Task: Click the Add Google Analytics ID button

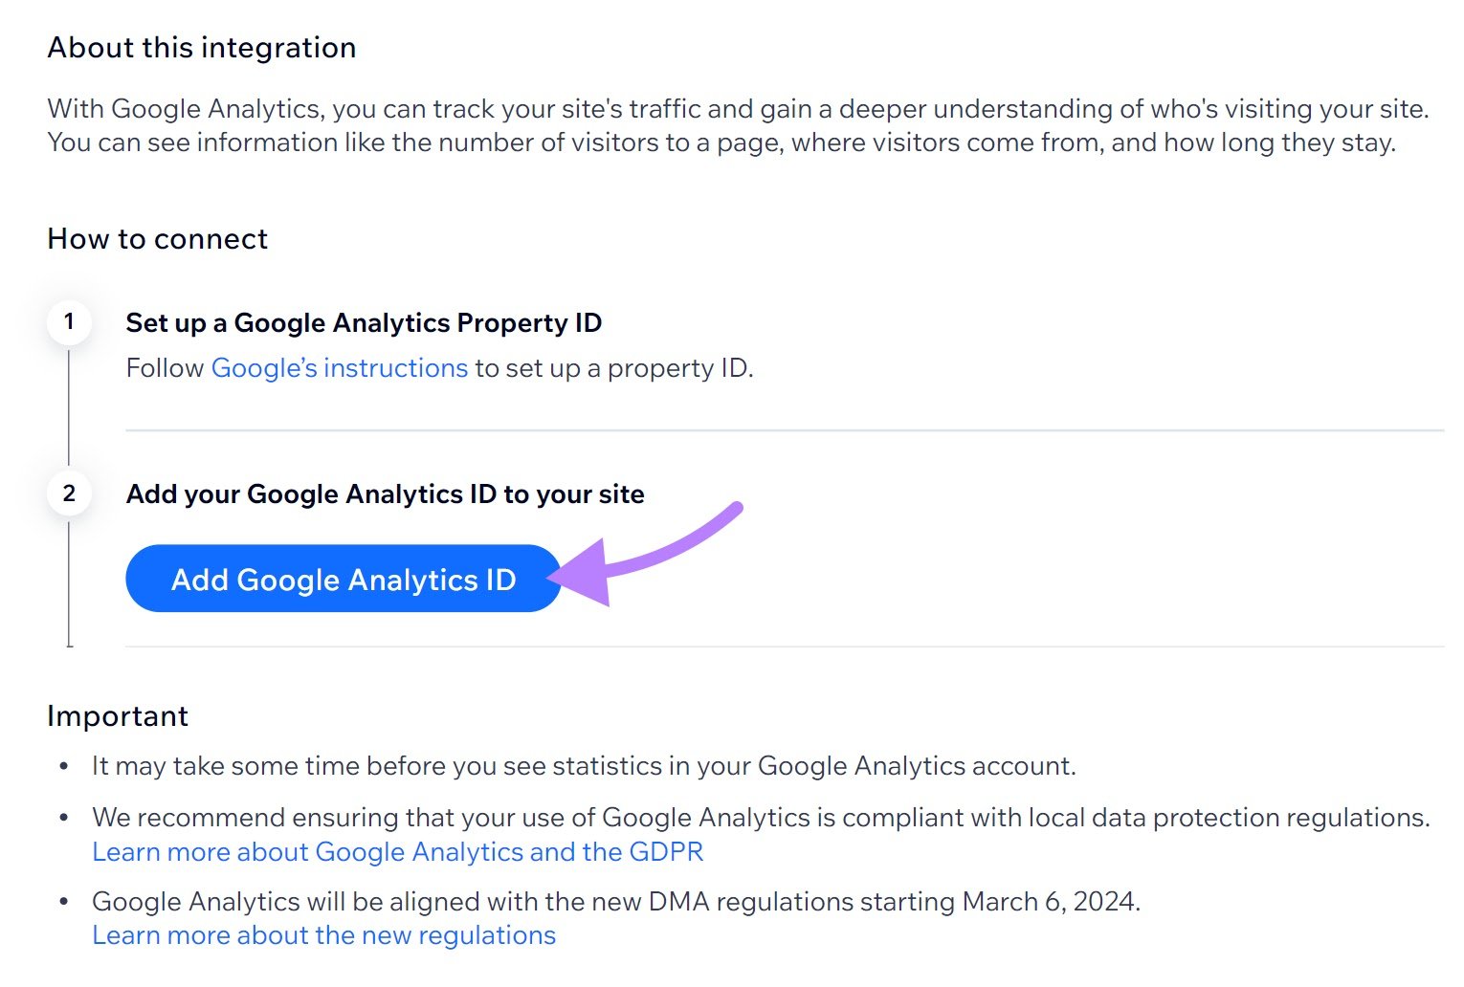Action: [x=342, y=579]
